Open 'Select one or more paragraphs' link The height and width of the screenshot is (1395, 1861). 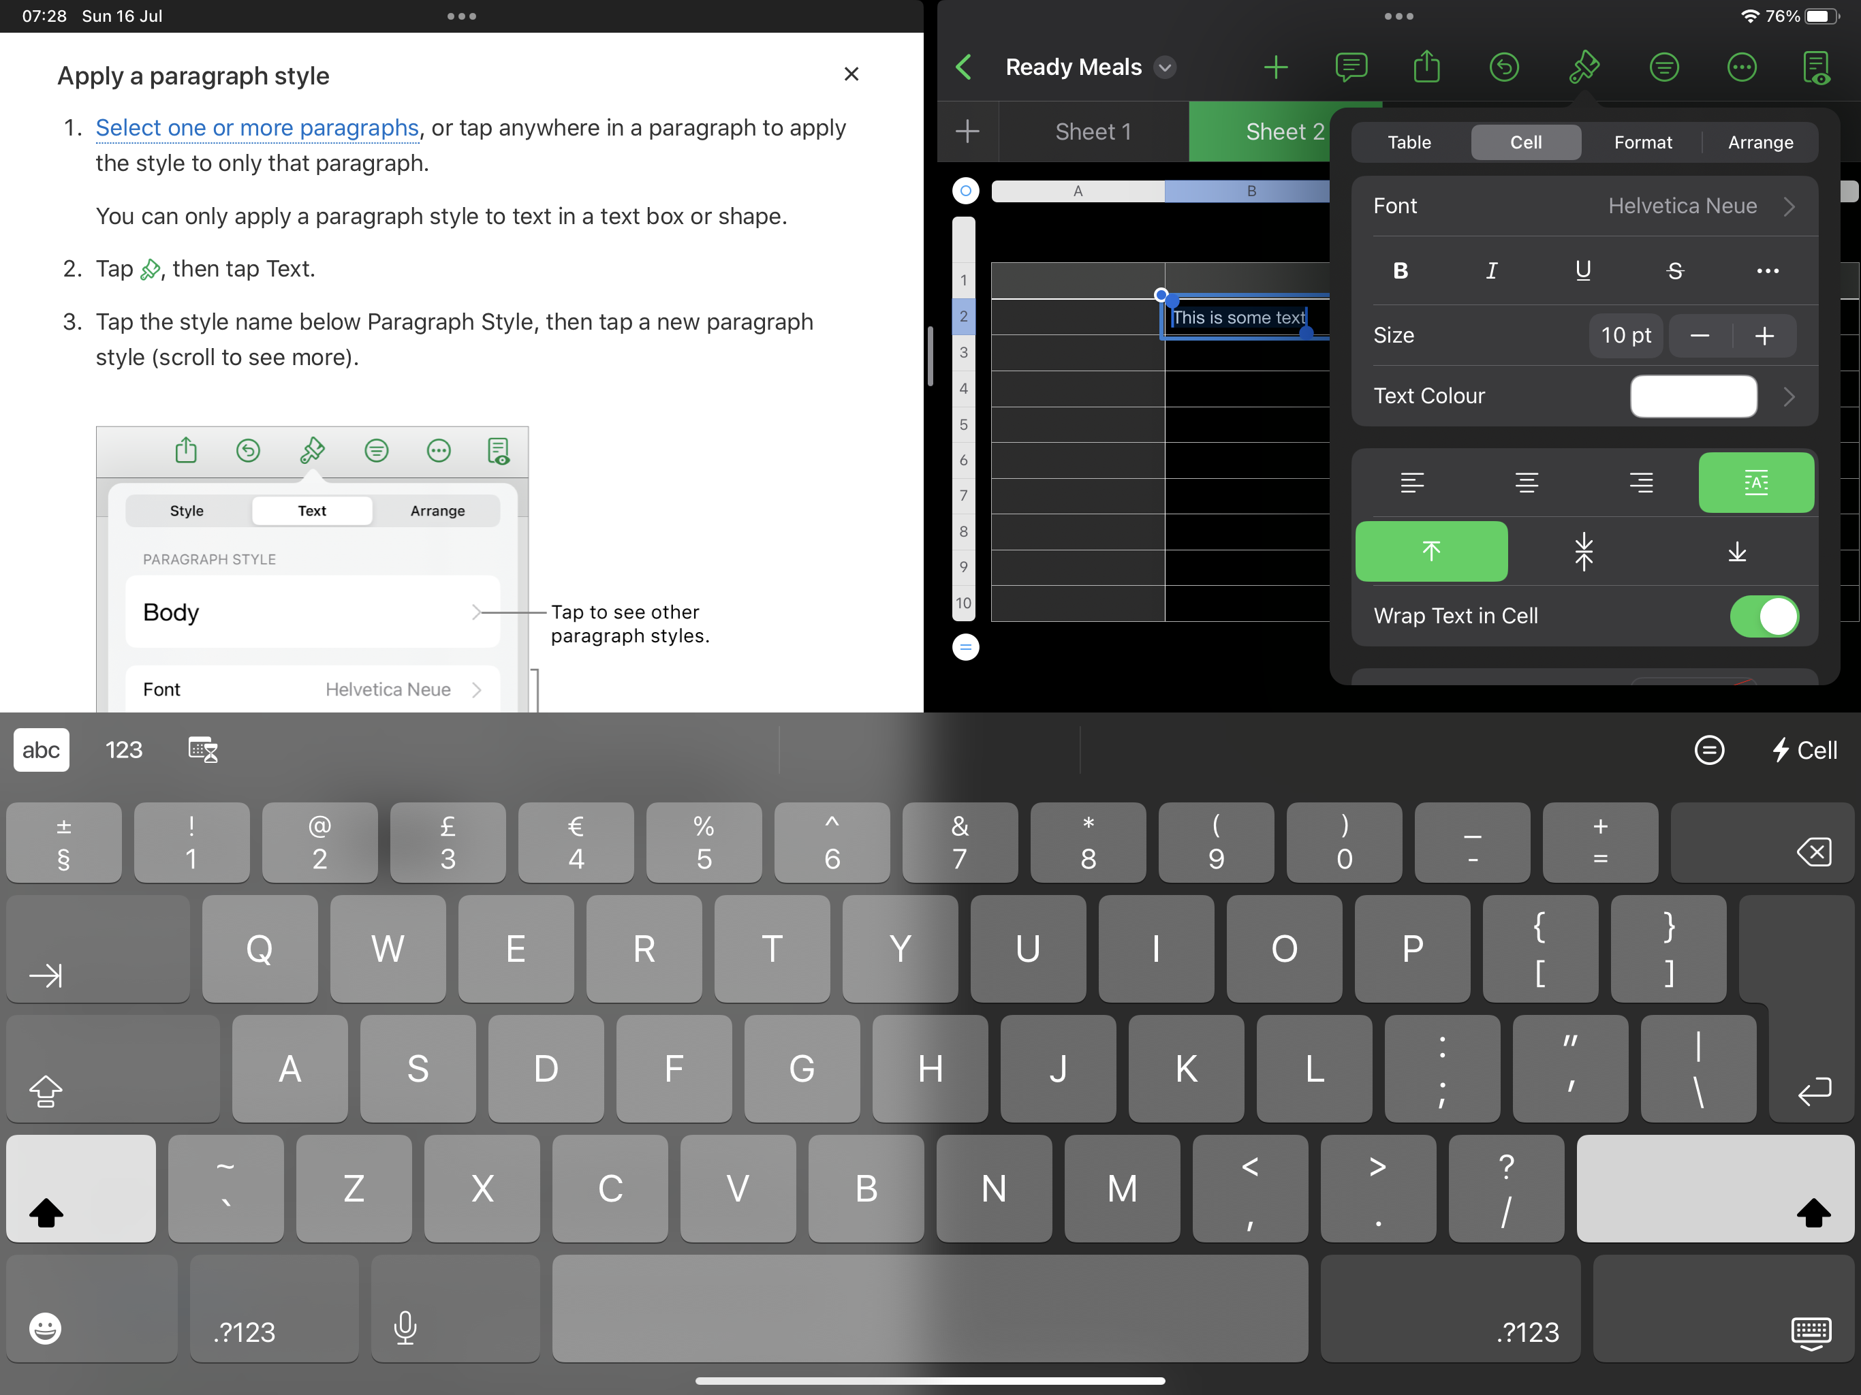[x=257, y=128]
